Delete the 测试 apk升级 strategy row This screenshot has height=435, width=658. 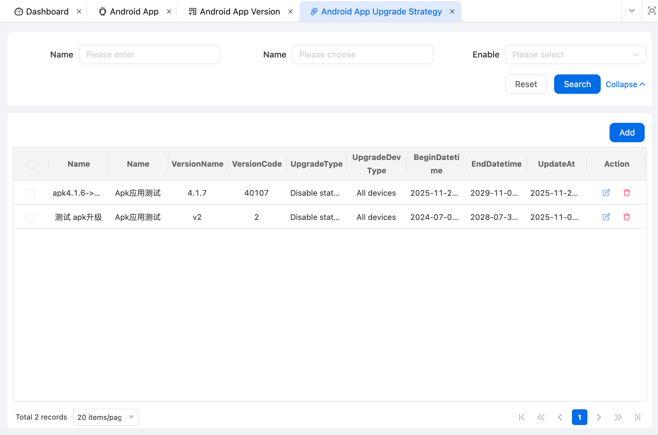click(626, 217)
